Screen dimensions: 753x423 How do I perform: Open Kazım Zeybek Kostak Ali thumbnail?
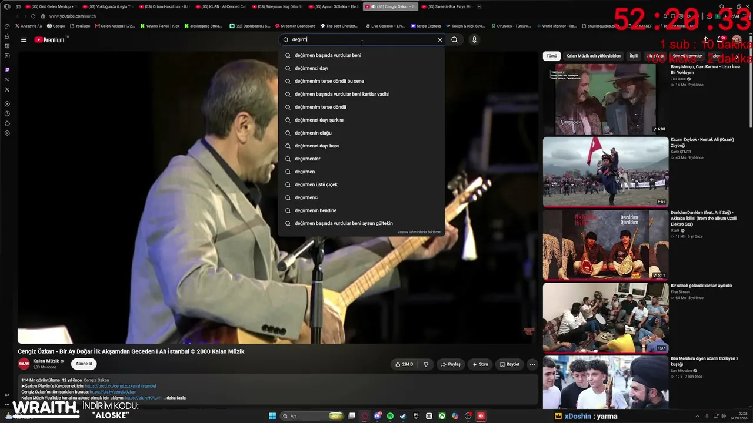605,172
